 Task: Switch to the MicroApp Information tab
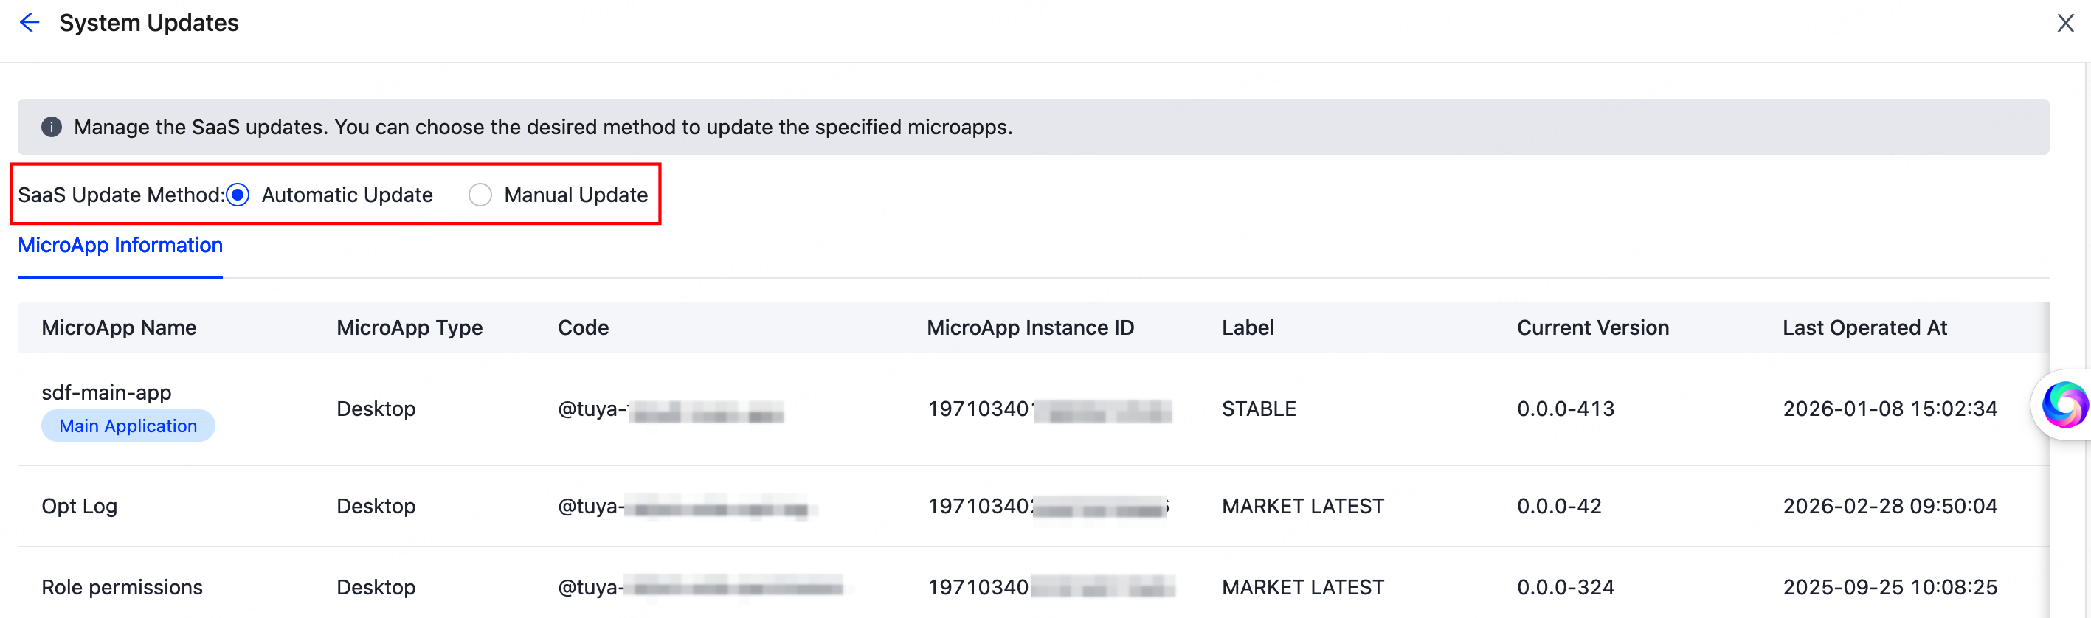pyautogui.click(x=120, y=246)
